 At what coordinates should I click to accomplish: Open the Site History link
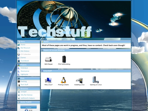coord(25,51)
